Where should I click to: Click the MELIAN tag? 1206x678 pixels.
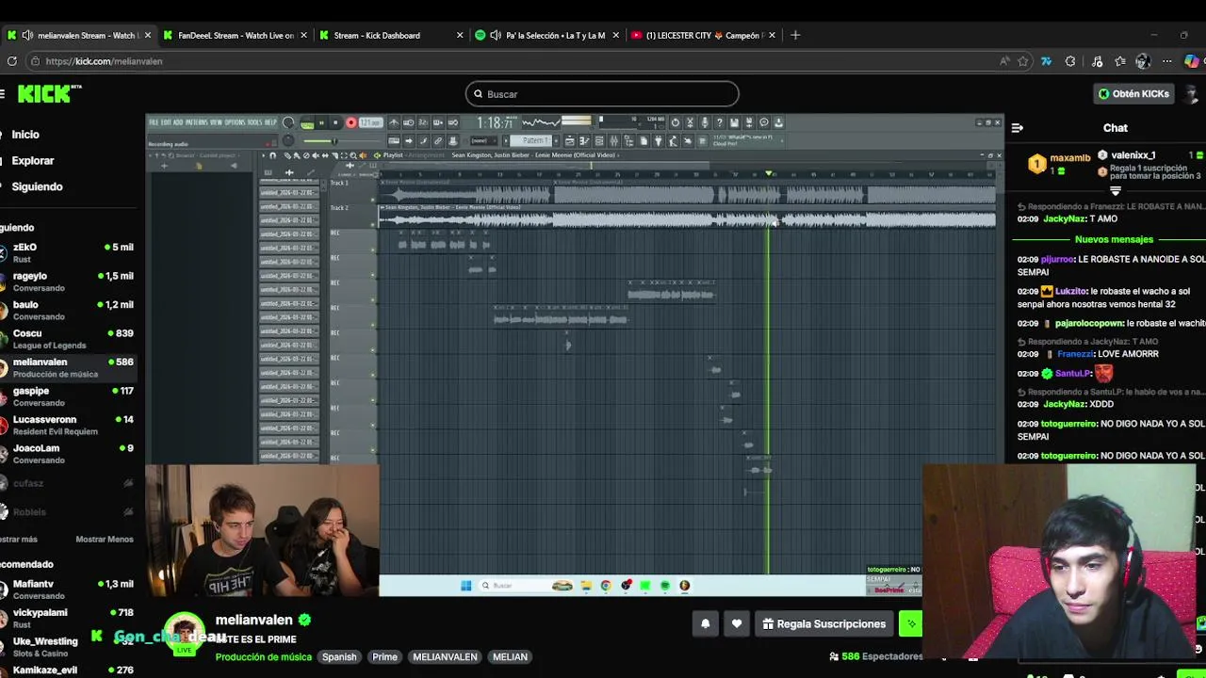pos(510,657)
